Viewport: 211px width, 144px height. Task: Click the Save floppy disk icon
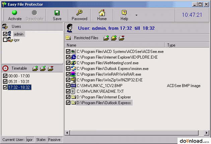57,13
